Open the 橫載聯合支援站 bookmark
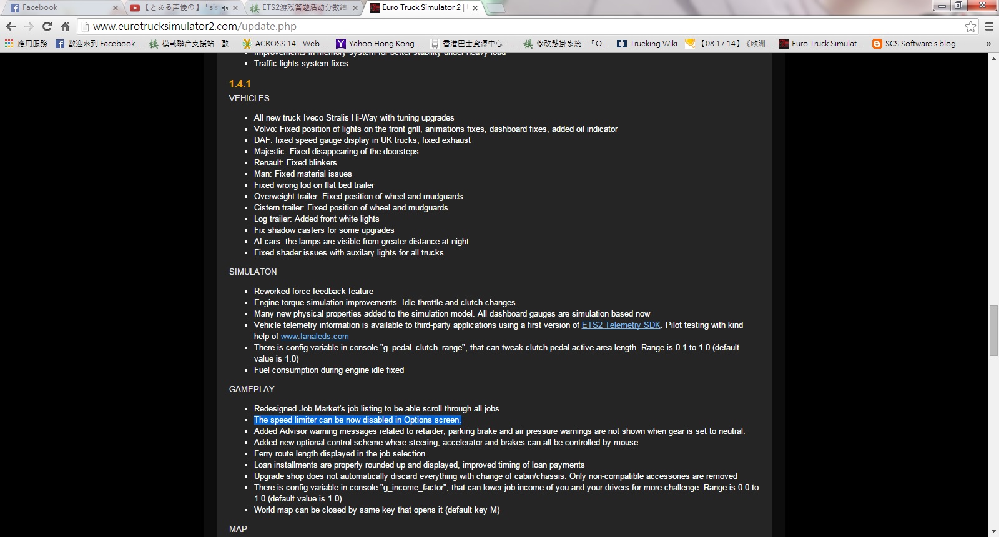Viewport: 999px width, 537px height. point(192,44)
